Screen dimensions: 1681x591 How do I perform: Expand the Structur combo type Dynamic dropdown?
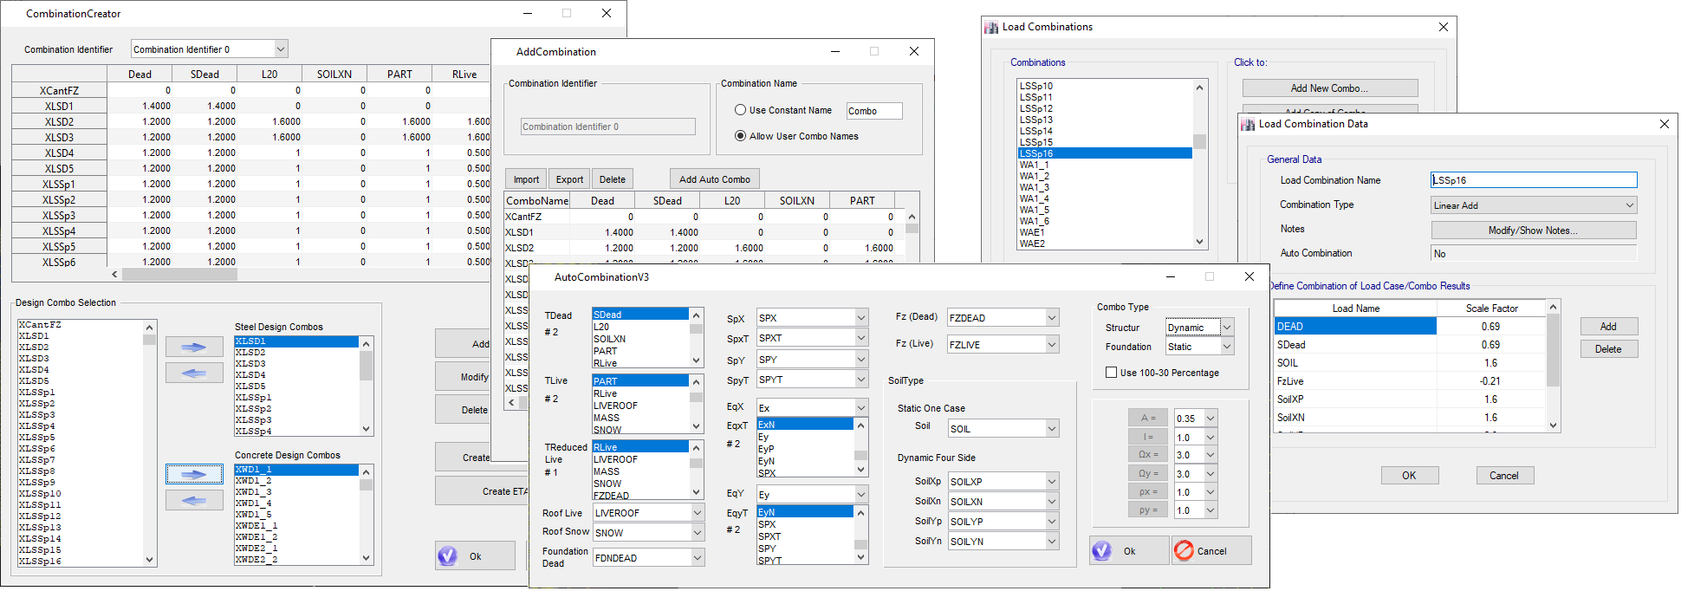pyautogui.click(x=1227, y=328)
